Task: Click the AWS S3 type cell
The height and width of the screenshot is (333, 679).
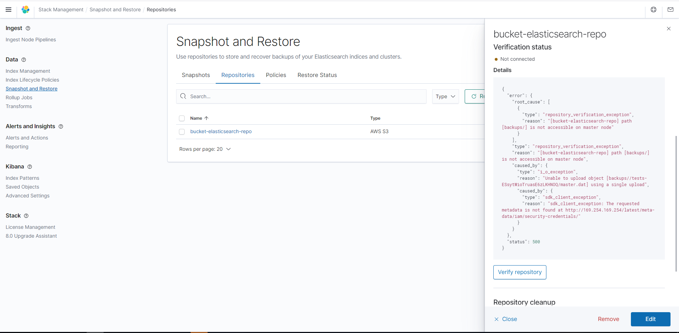Action: tap(379, 131)
